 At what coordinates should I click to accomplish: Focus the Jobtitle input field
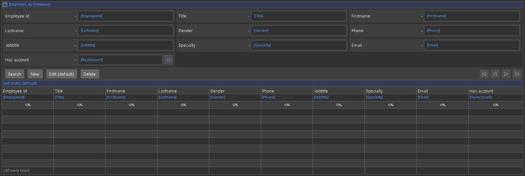[x=126, y=45]
